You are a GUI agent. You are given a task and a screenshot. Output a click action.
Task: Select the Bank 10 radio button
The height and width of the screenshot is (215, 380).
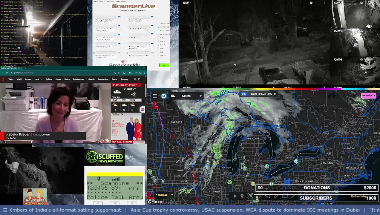(x=158, y=55)
